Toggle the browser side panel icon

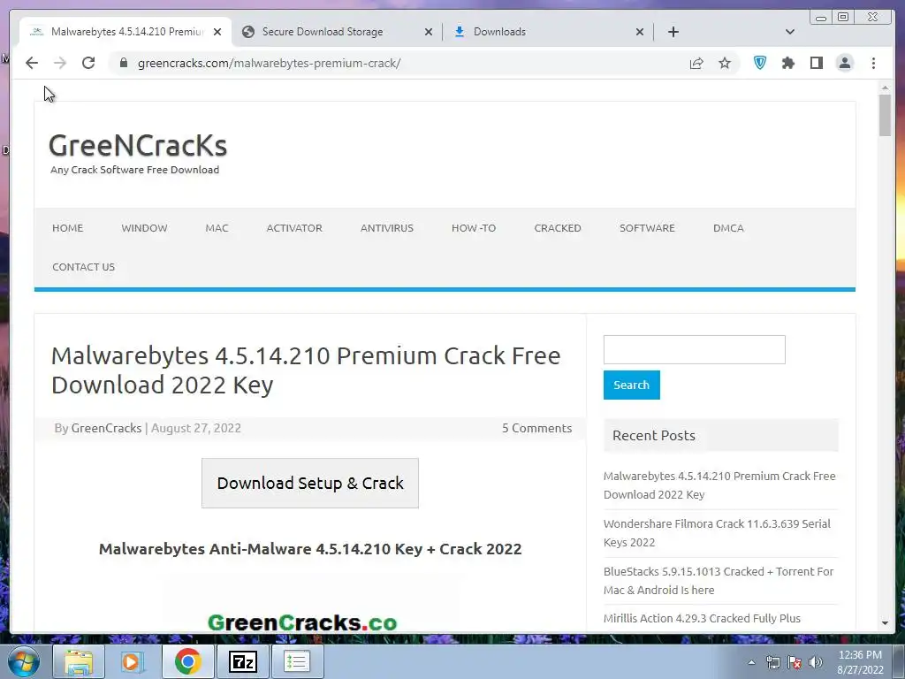coord(816,63)
